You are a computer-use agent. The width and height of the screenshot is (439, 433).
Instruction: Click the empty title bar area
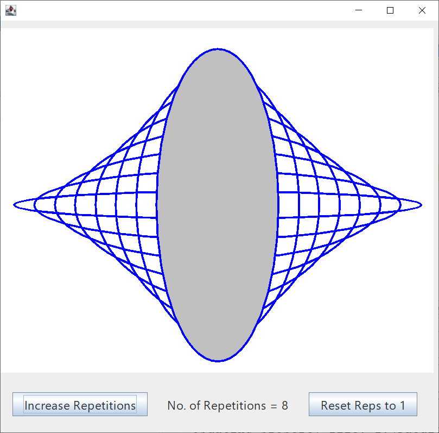click(x=179, y=10)
